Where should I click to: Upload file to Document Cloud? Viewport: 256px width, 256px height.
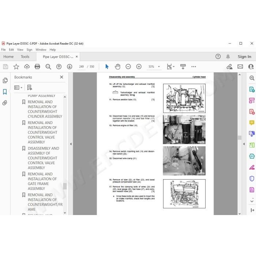click(27, 67)
